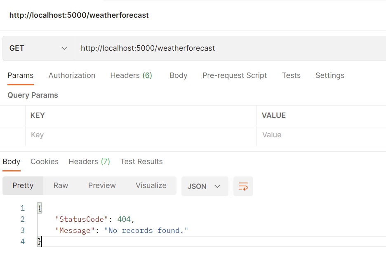Open the GET method dropdown
Image resolution: width=386 pixels, height=277 pixels.
[x=38, y=48]
